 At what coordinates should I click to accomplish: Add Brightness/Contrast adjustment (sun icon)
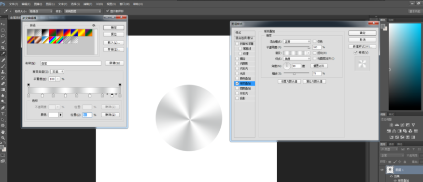391,125
